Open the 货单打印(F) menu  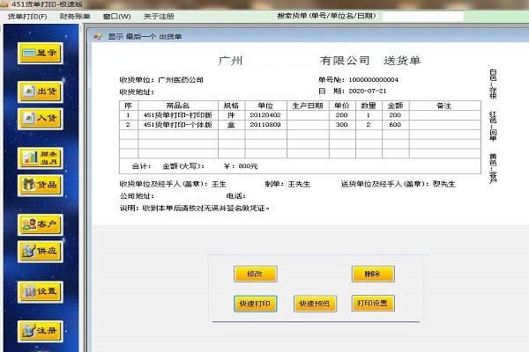(x=27, y=16)
